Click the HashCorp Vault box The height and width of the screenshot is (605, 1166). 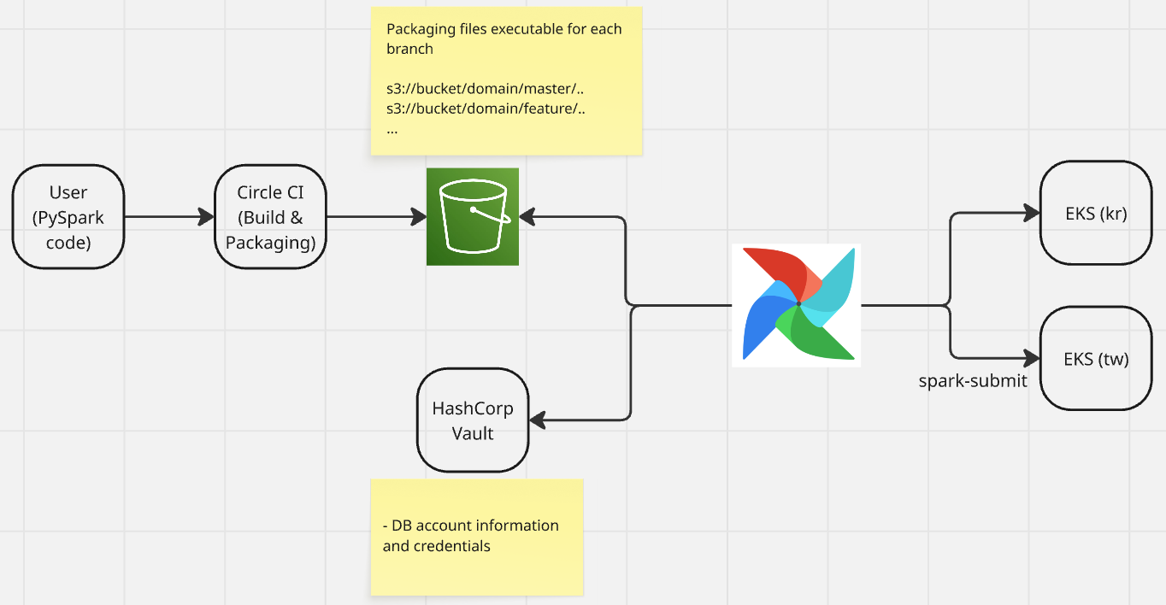pos(473,420)
